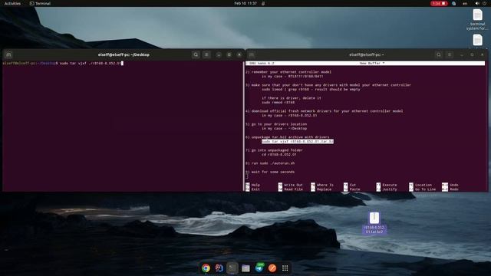491x276 pixels.
Task: Click the nano 'Exit' shortcut
Action: click(252, 189)
